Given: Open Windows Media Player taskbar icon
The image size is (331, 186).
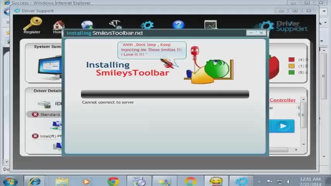Looking at the screenshot, I should pyautogui.click(x=86, y=182).
